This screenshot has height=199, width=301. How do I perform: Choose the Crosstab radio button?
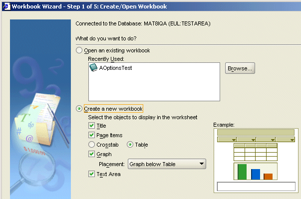click(x=91, y=145)
